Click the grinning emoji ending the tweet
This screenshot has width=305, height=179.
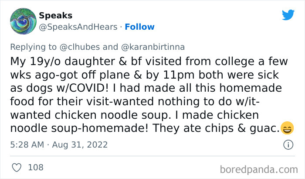(x=287, y=128)
